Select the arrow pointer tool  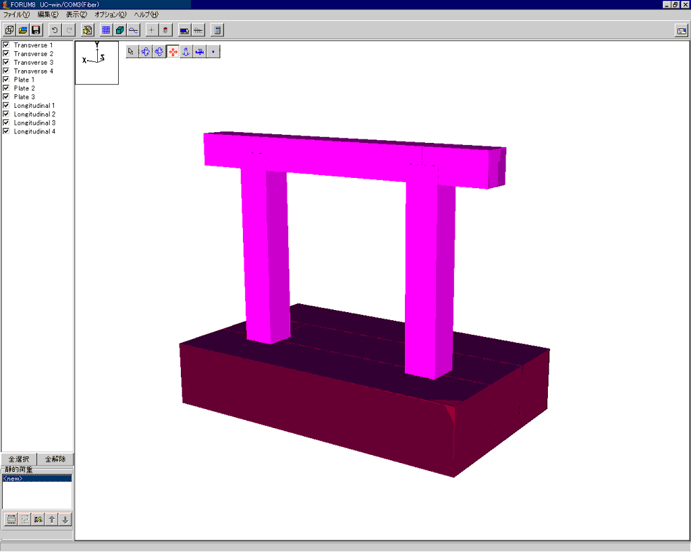132,51
